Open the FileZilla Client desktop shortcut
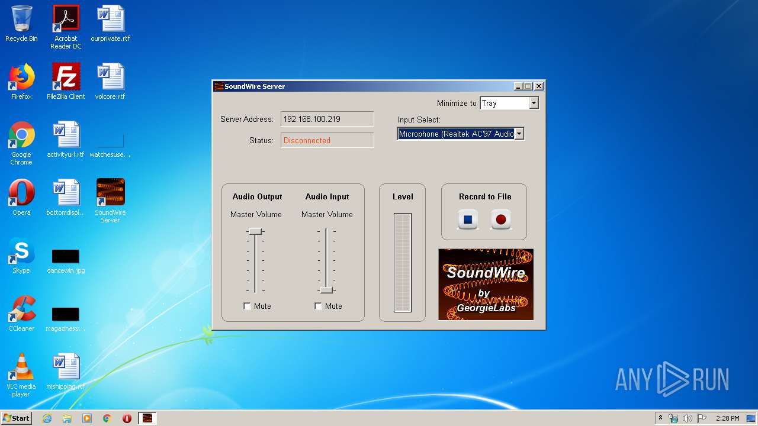 click(66, 82)
